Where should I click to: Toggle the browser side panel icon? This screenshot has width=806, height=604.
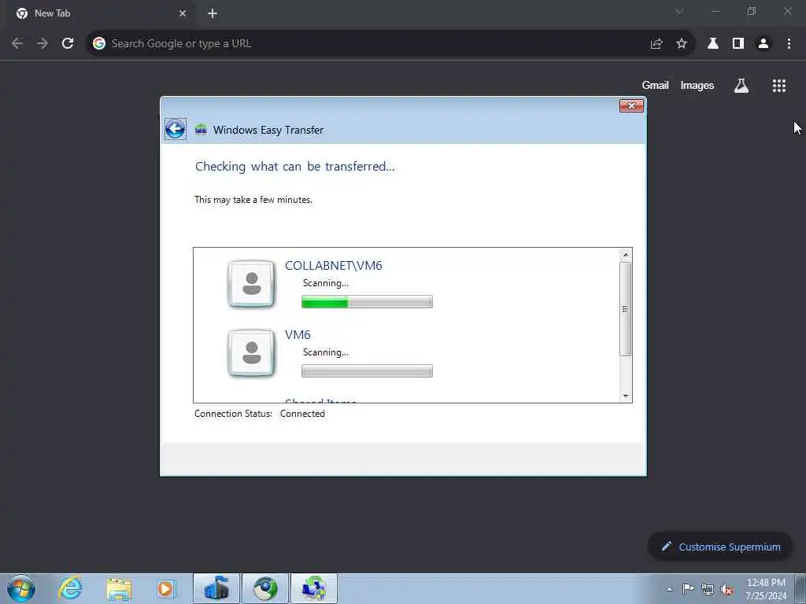pos(738,44)
